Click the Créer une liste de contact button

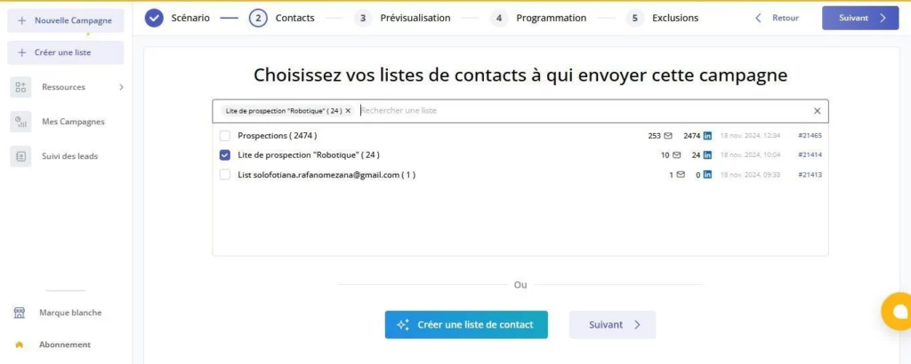[466, 325]
